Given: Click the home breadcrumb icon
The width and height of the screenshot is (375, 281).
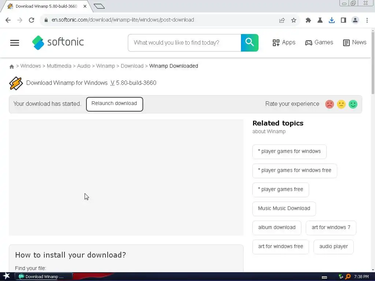Looking at the screenshot, I should click(x=11, y=67).
